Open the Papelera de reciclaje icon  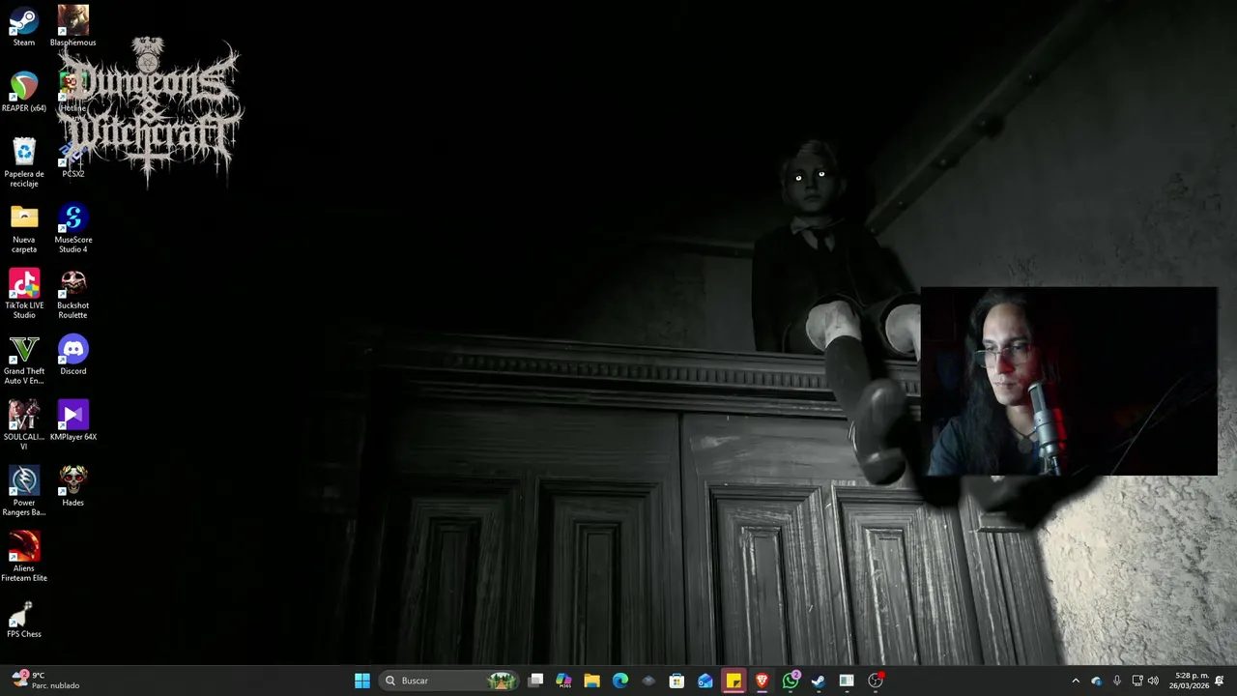pos(24,162)
